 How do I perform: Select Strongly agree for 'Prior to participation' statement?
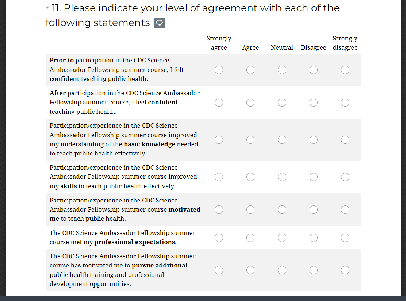point(219,70)
